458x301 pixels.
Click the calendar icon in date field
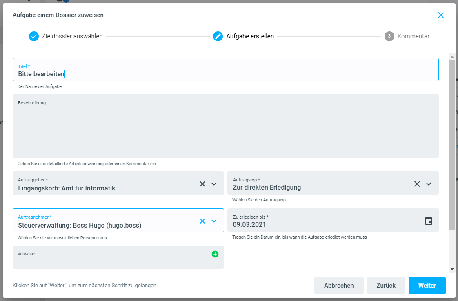pyautogui.click(x=428, y=221)
